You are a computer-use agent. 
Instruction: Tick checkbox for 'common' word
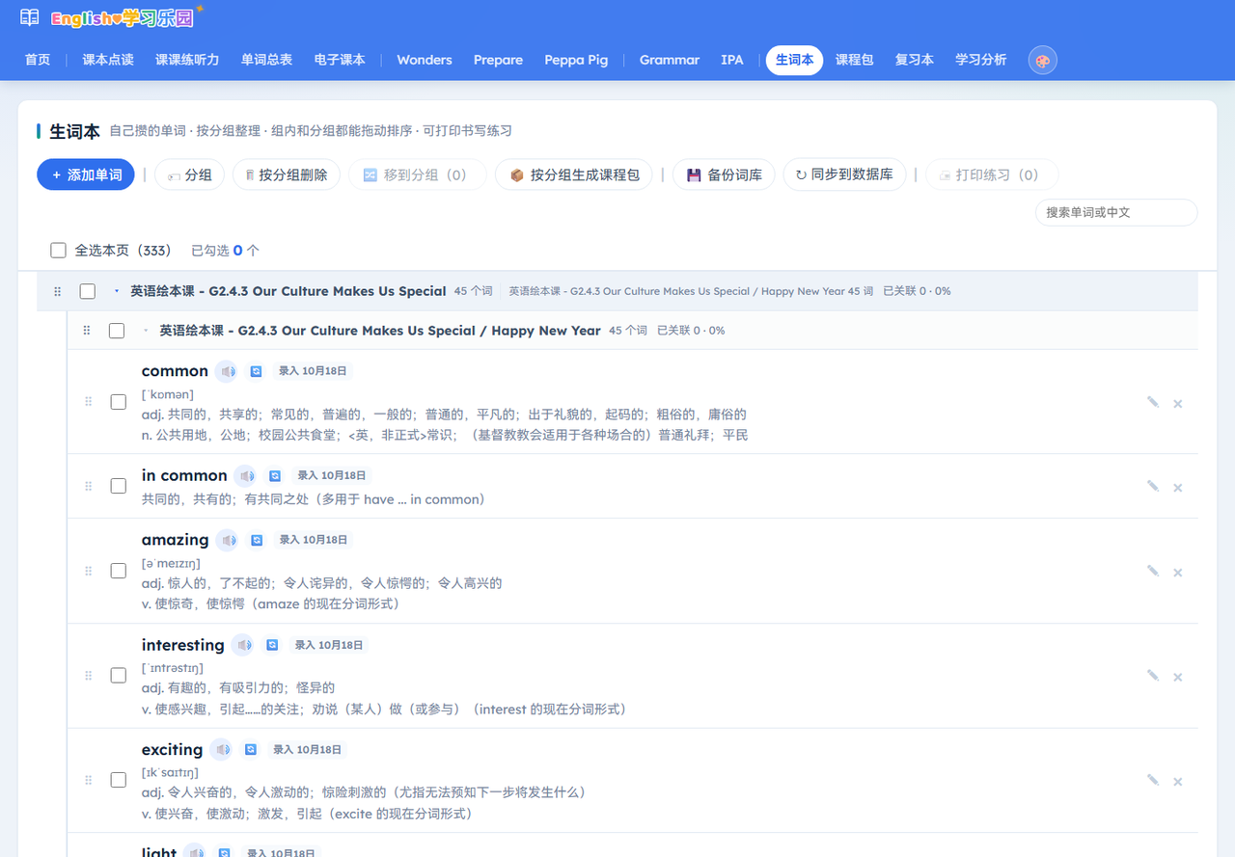point(119,402)
